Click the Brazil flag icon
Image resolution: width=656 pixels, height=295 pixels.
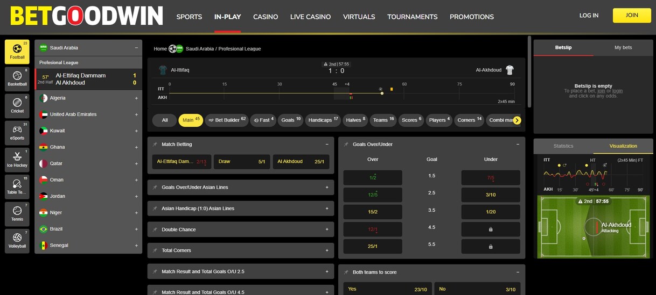[43, 229]
